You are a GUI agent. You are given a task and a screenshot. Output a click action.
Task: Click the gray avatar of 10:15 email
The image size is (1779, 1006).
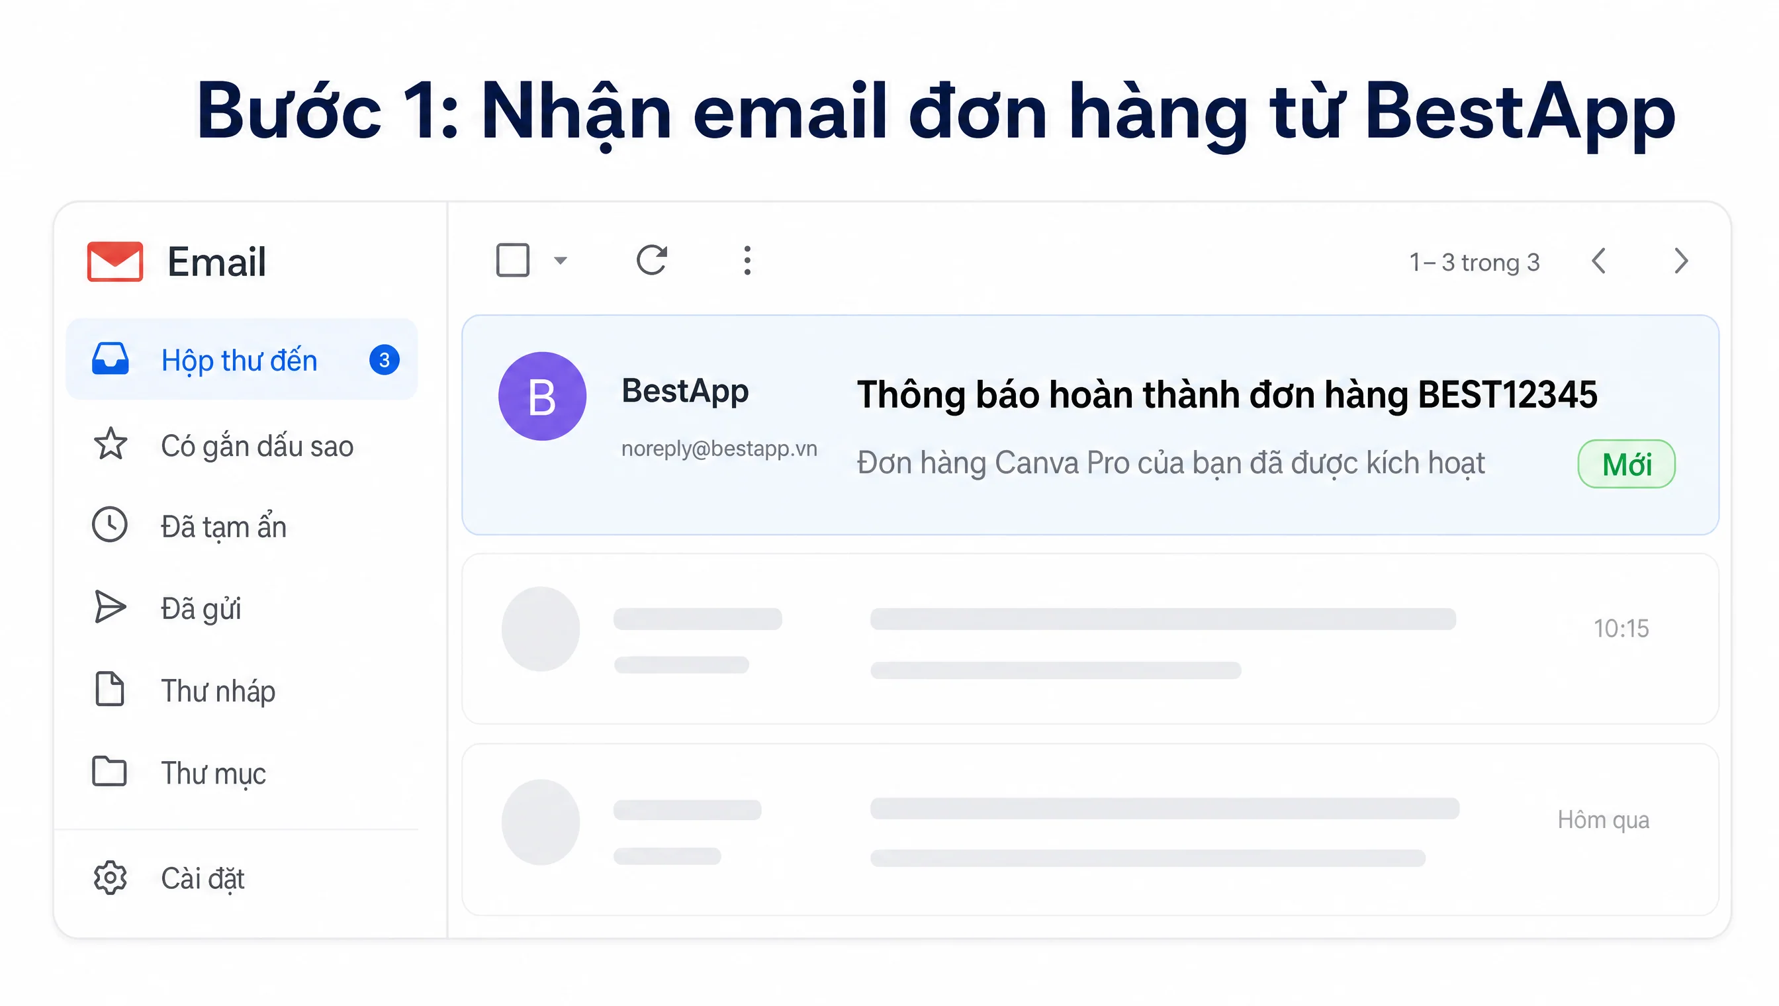coord(540,629)
